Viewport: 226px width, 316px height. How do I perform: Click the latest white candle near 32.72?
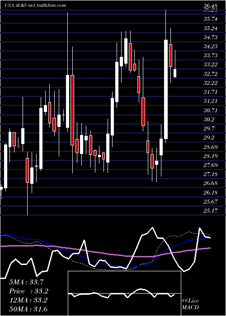tap(175, 73)
